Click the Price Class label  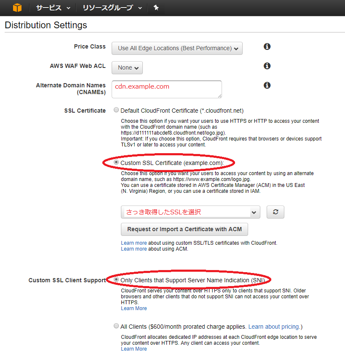(x=90, y=46)
